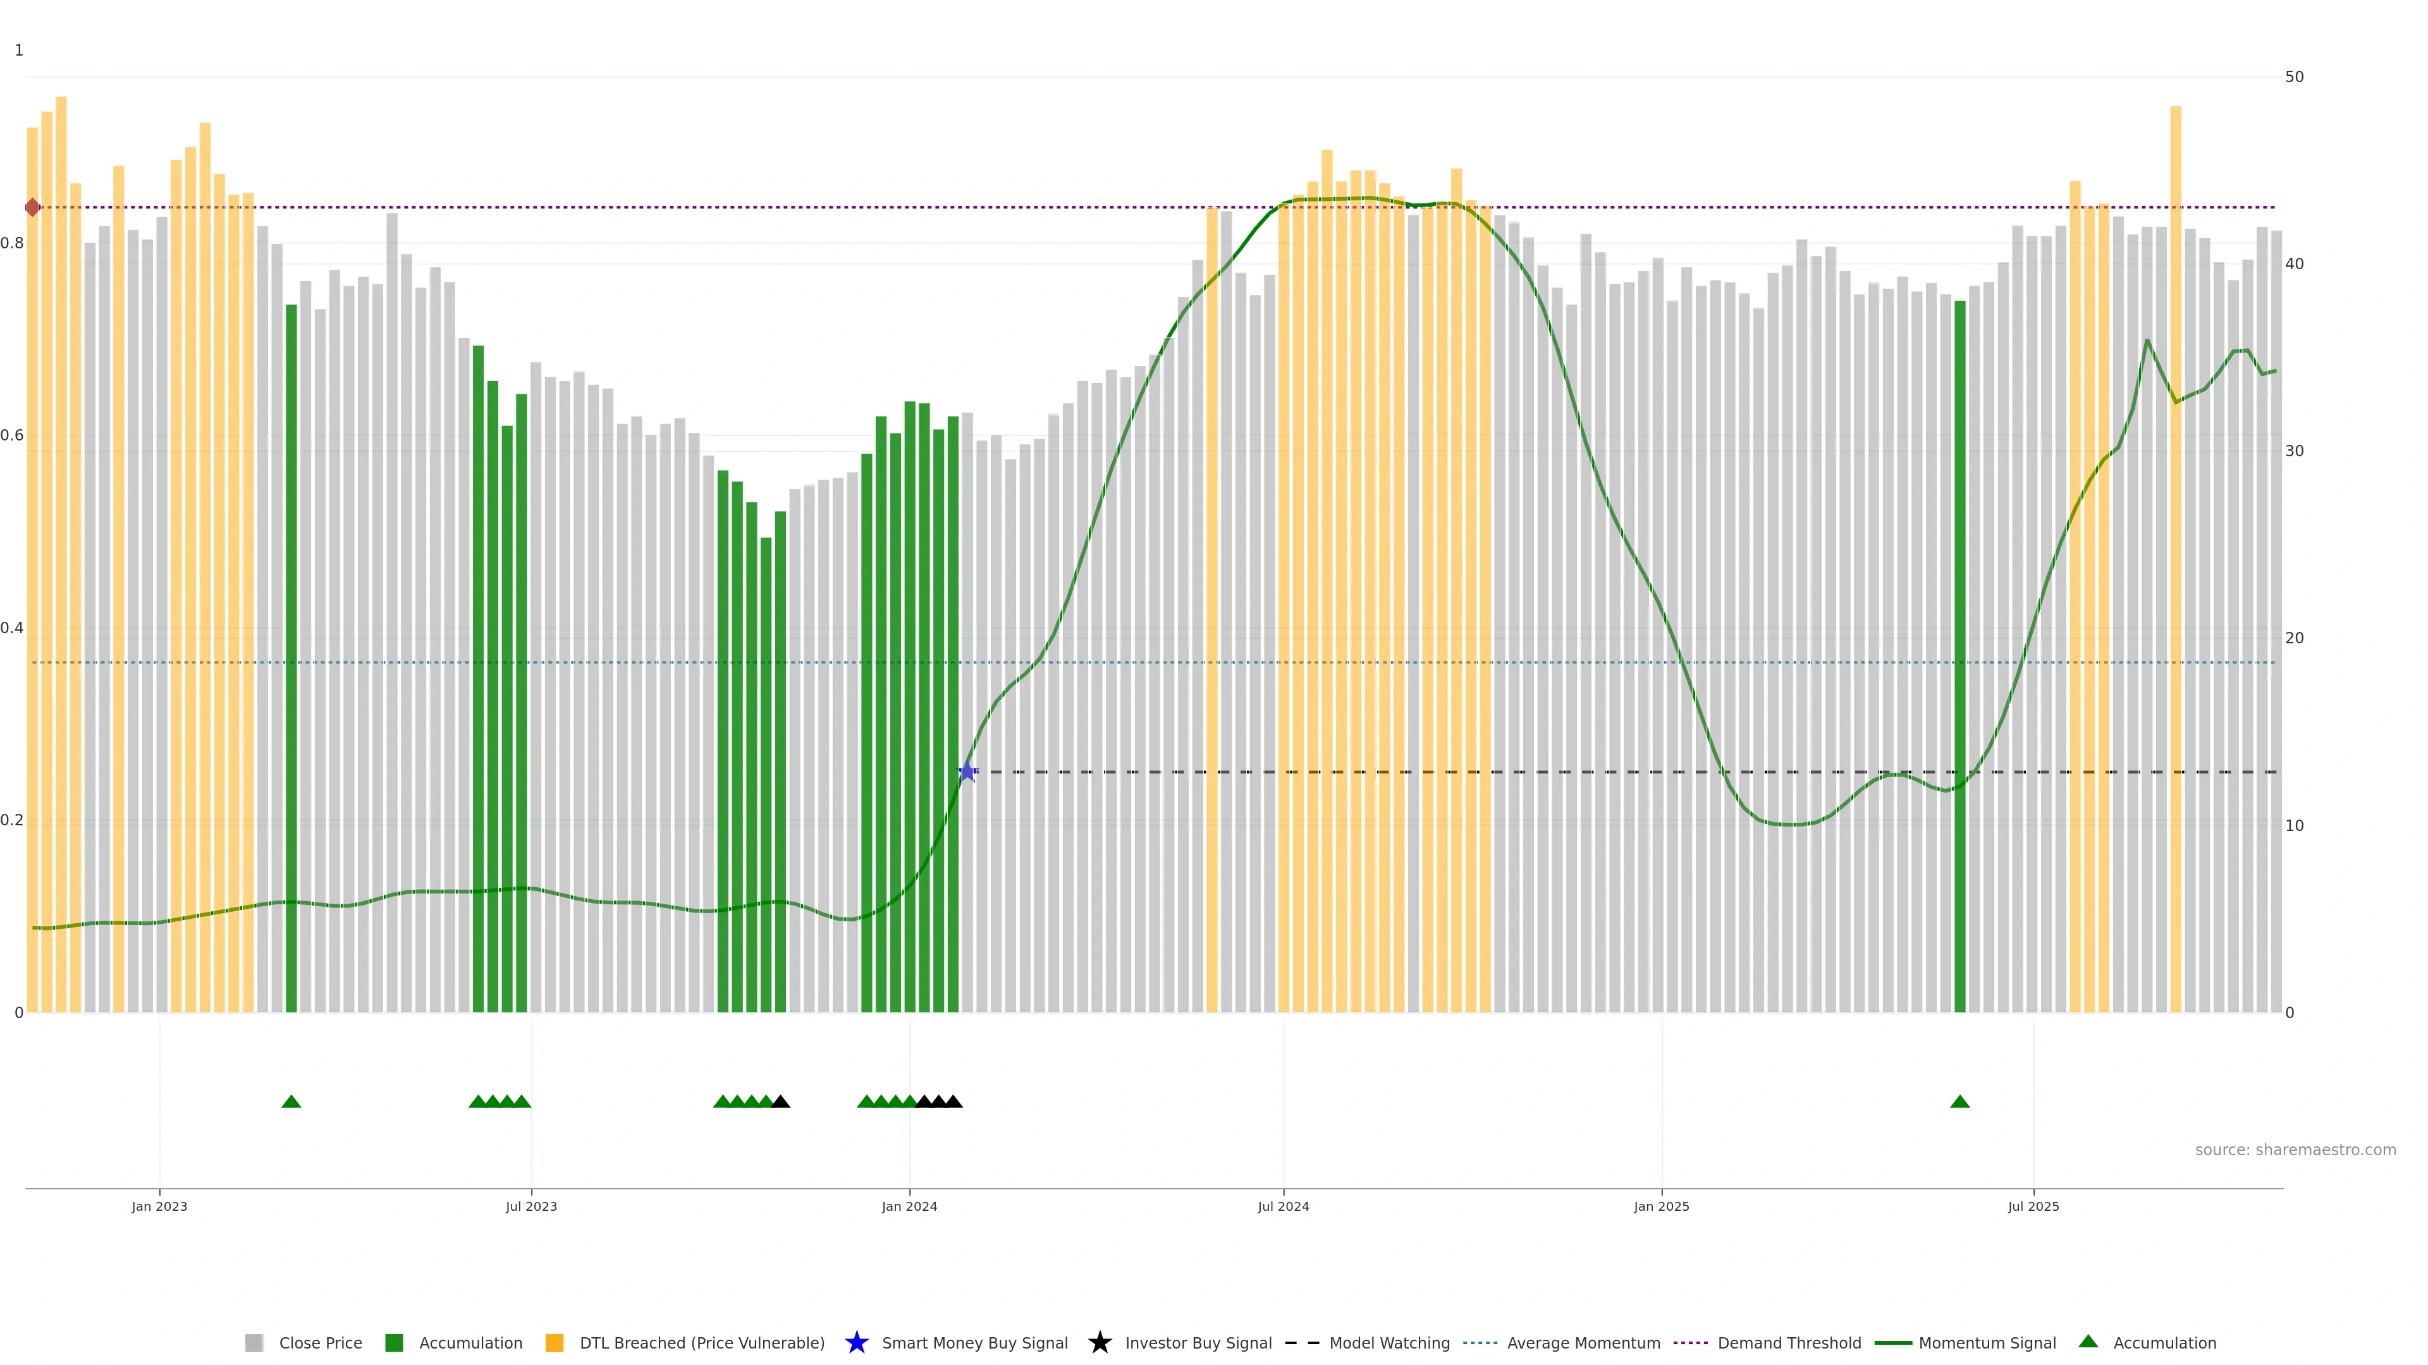This screenshot has height=1365, width=2428.
Task: Click the lone accumulation triangle near Jul 2025
Action: (1959, 1101)
